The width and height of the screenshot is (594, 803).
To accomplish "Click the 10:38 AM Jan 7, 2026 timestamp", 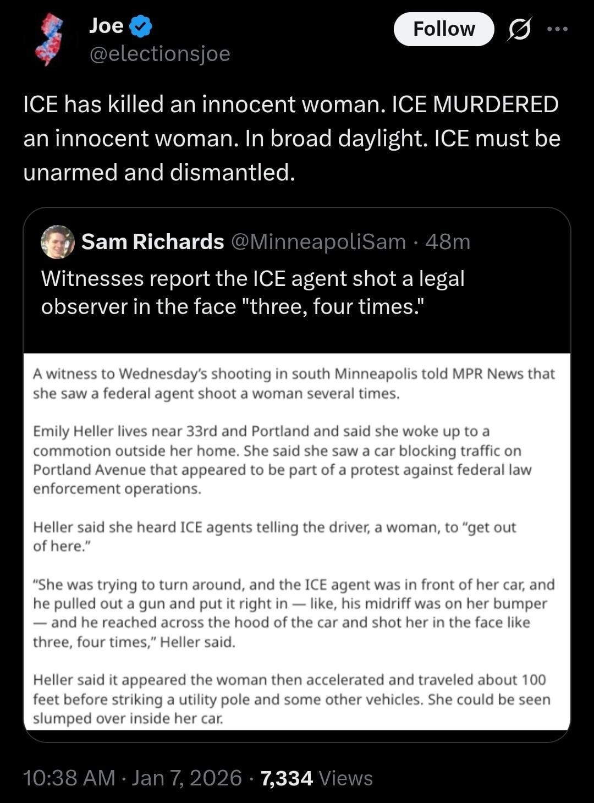I will 133,778.
